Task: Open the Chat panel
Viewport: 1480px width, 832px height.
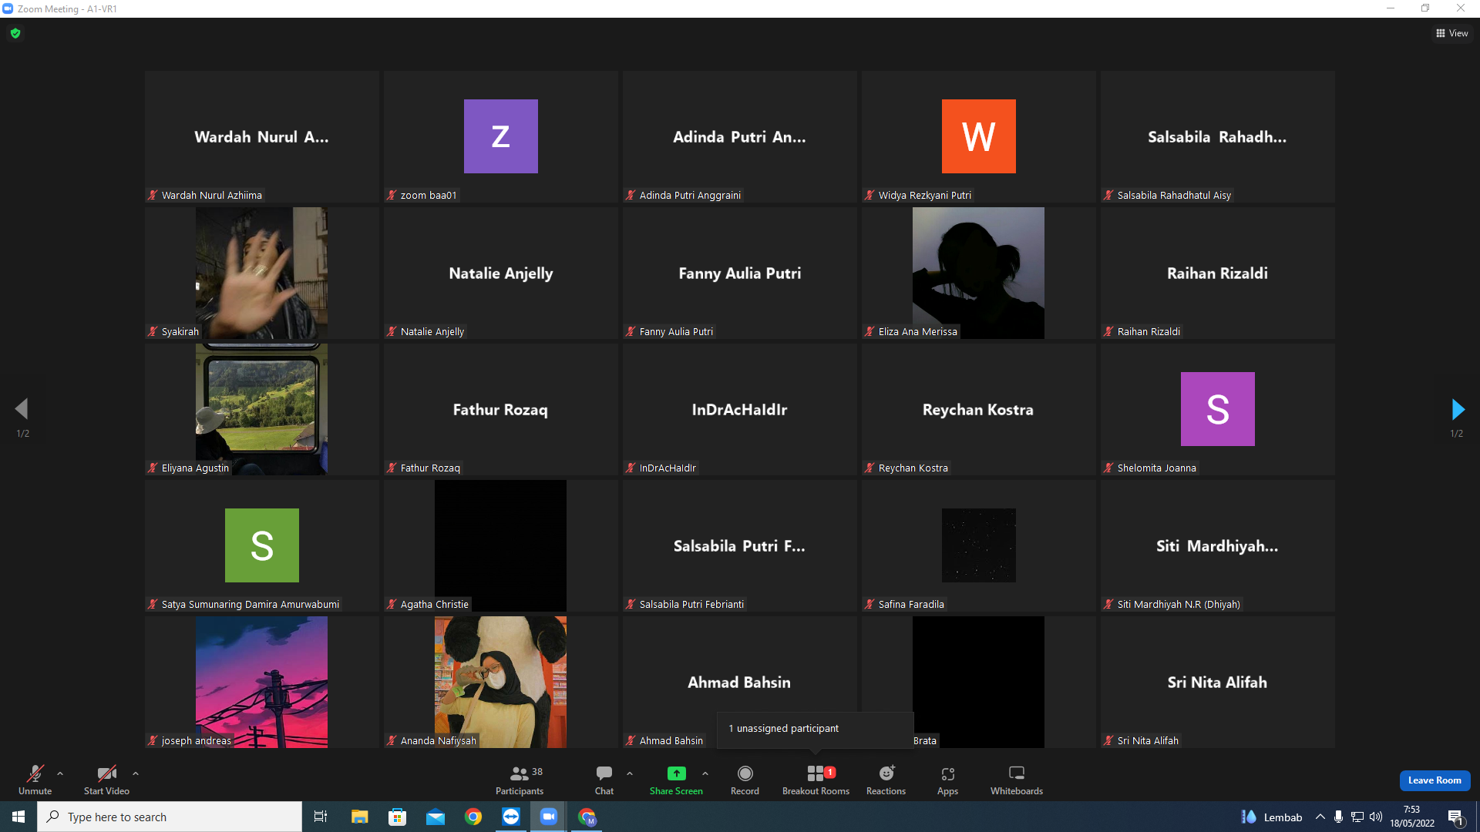Action: click(604, 780)
